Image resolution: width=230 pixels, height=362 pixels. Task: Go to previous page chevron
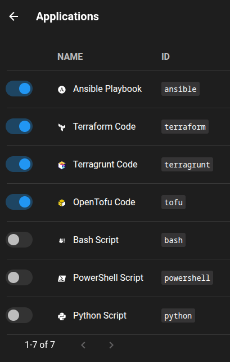[83, 345]
